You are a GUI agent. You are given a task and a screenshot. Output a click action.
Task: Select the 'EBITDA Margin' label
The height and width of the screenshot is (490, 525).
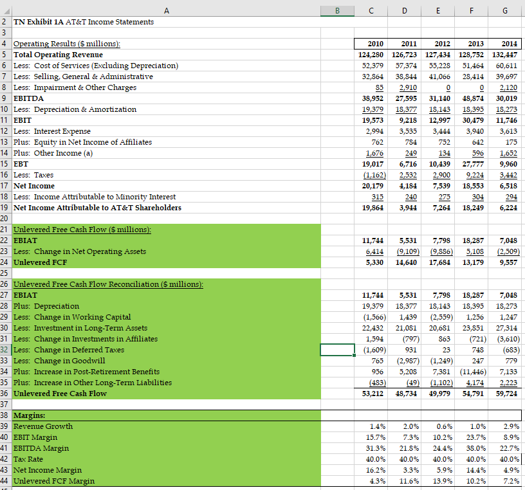(x=41, y=448)
